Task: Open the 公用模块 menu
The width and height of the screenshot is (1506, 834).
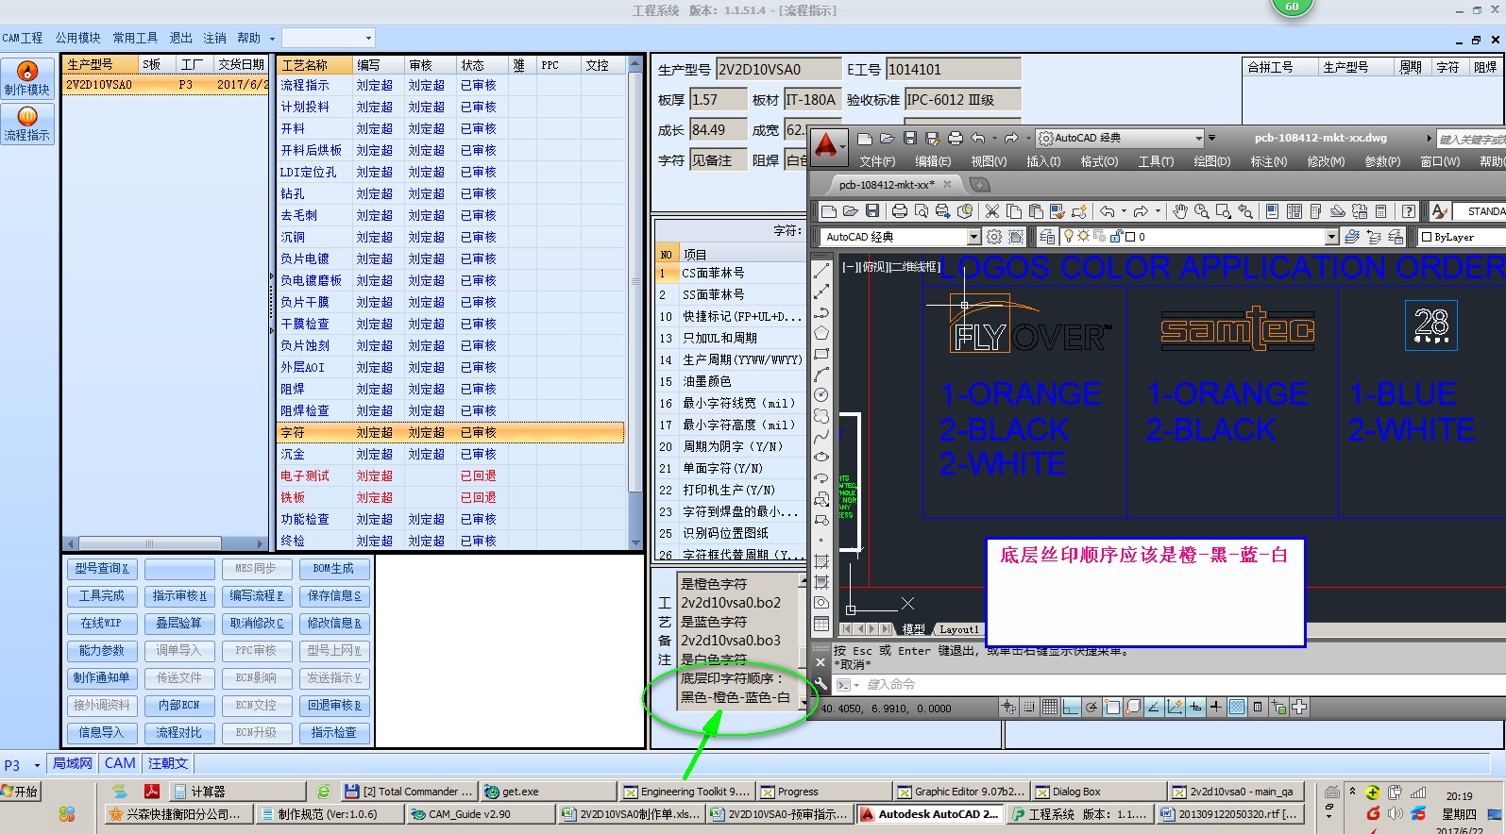Action: coord(77,38)
